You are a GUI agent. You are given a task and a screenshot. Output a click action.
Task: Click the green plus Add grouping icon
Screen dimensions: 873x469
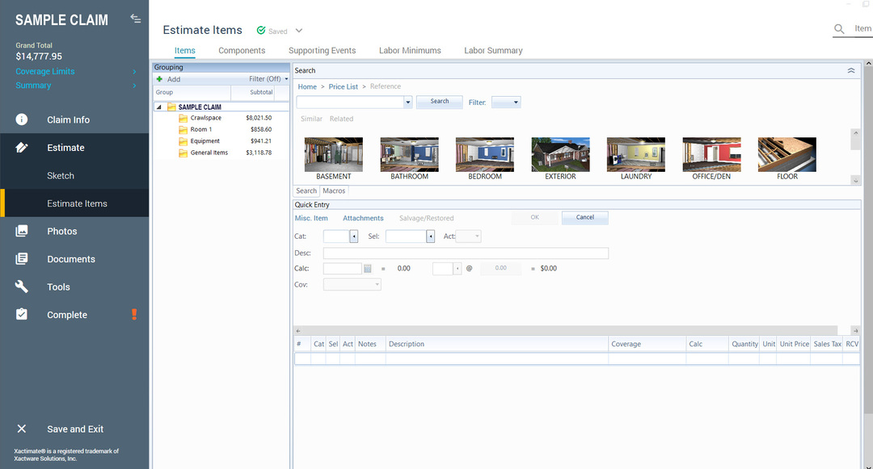[160, 79]
